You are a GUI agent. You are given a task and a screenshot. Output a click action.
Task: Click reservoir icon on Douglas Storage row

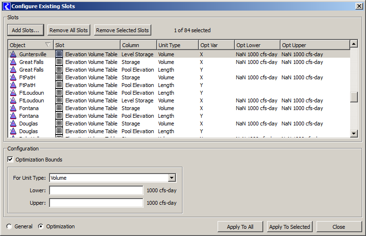coord(13,124)
